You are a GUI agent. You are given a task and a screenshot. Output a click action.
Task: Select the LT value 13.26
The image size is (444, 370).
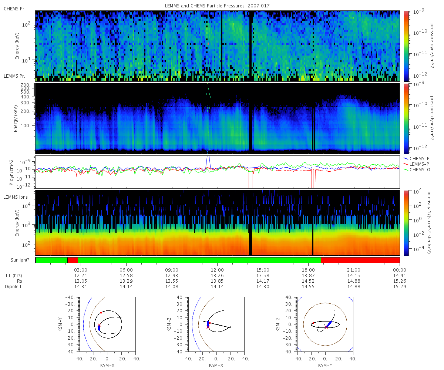pos(218,275)
